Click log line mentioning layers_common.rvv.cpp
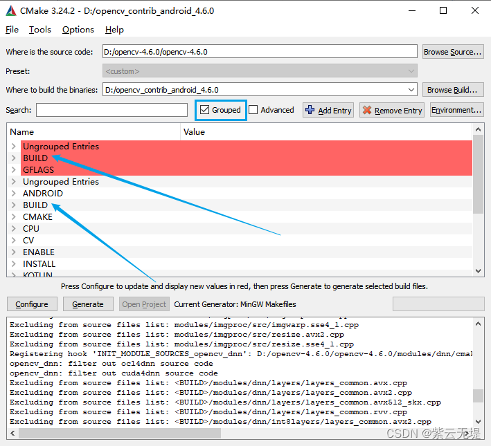 (208, 412)
